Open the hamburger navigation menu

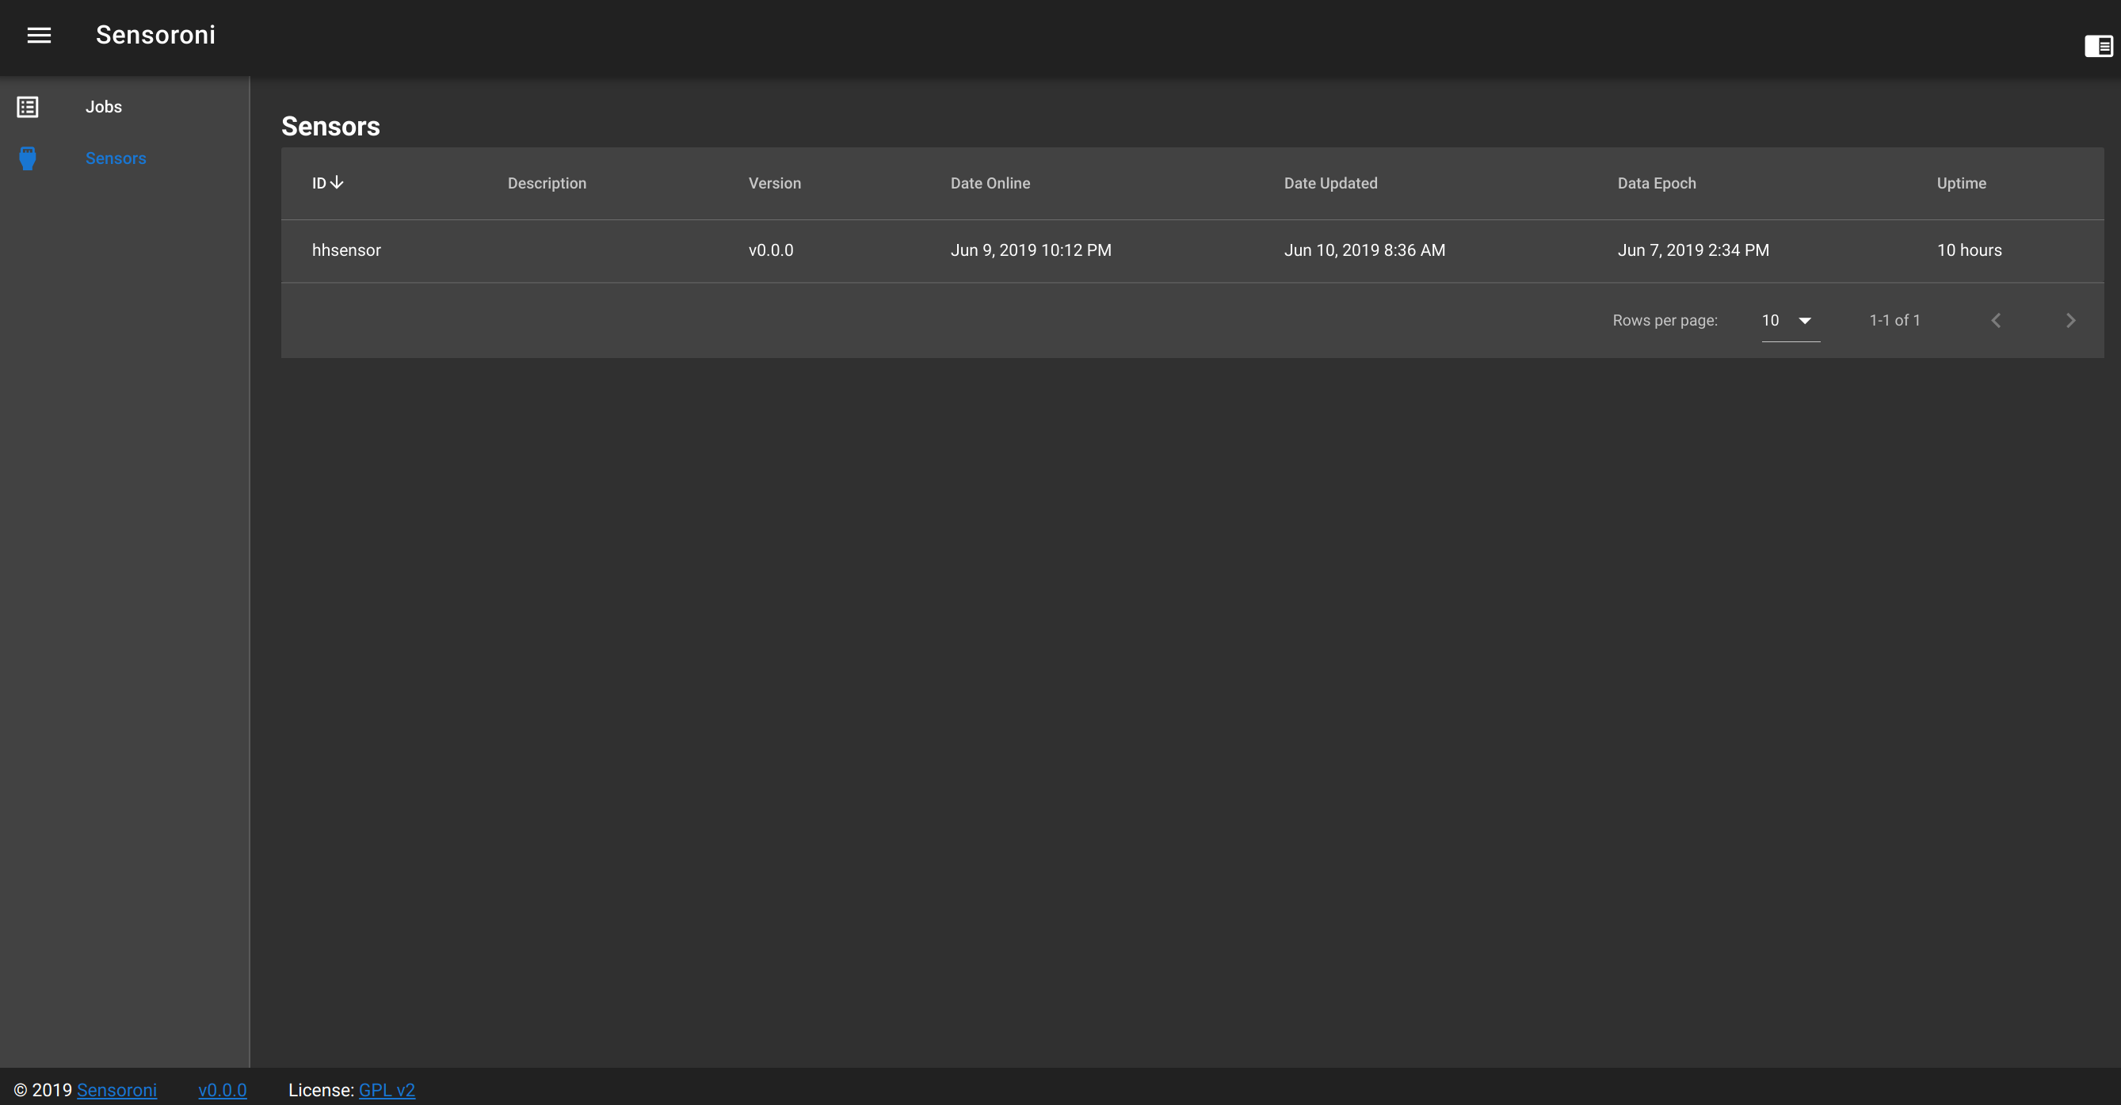pos(39,36)
